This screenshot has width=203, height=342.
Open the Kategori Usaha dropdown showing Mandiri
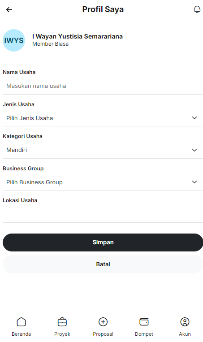(103, 150)
